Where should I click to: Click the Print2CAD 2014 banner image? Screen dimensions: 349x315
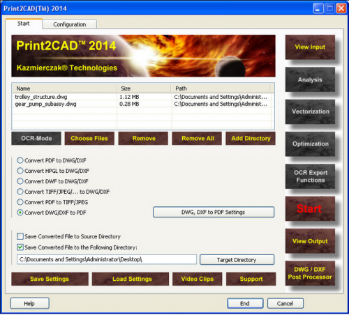coord(143,56)
